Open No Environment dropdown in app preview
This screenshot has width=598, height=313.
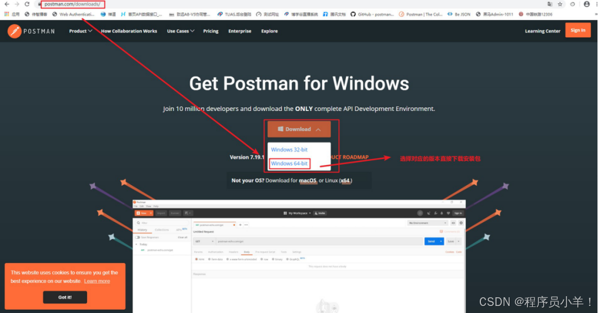point(428,223)
